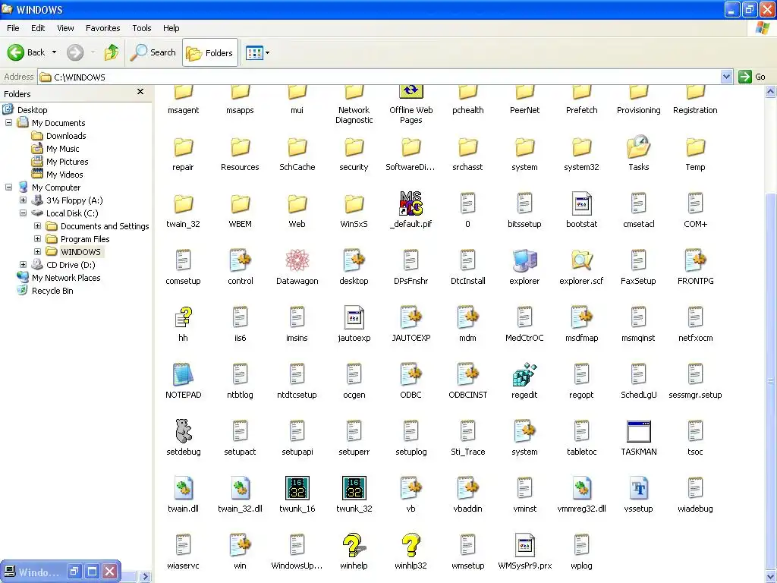This screenshot has height=583, width=777.
Task: Click the Go button
Action: coord(752,77)
